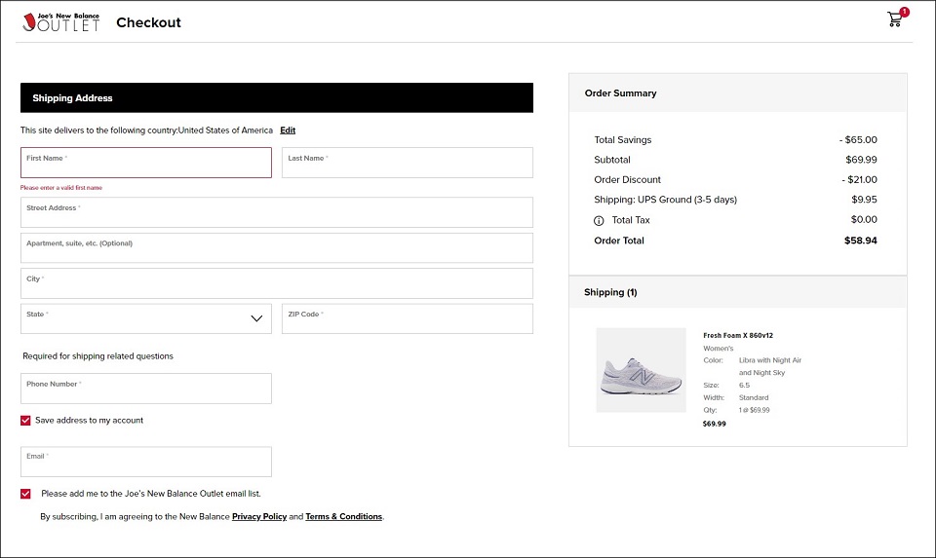The width and height of the screenshot is (936, 558).
Task: Select the City input field
Action: [277, 283]
